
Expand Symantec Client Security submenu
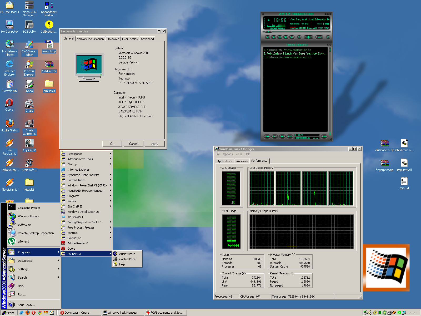pos(87,175)
